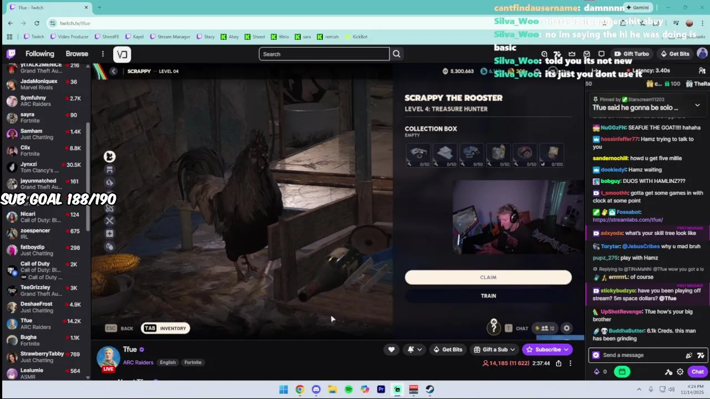Screen dimensions: 710x399
Task: Open Steam from the Windows taskbar
Action: click(430, 390)
